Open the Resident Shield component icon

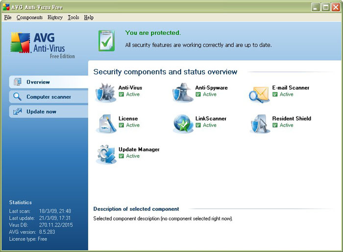259,123
